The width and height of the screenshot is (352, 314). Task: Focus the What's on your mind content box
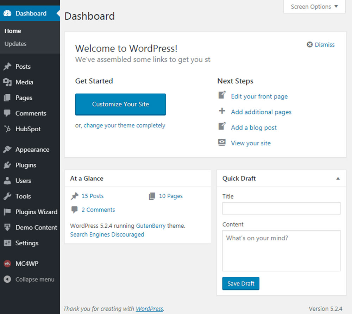point(281,251)
